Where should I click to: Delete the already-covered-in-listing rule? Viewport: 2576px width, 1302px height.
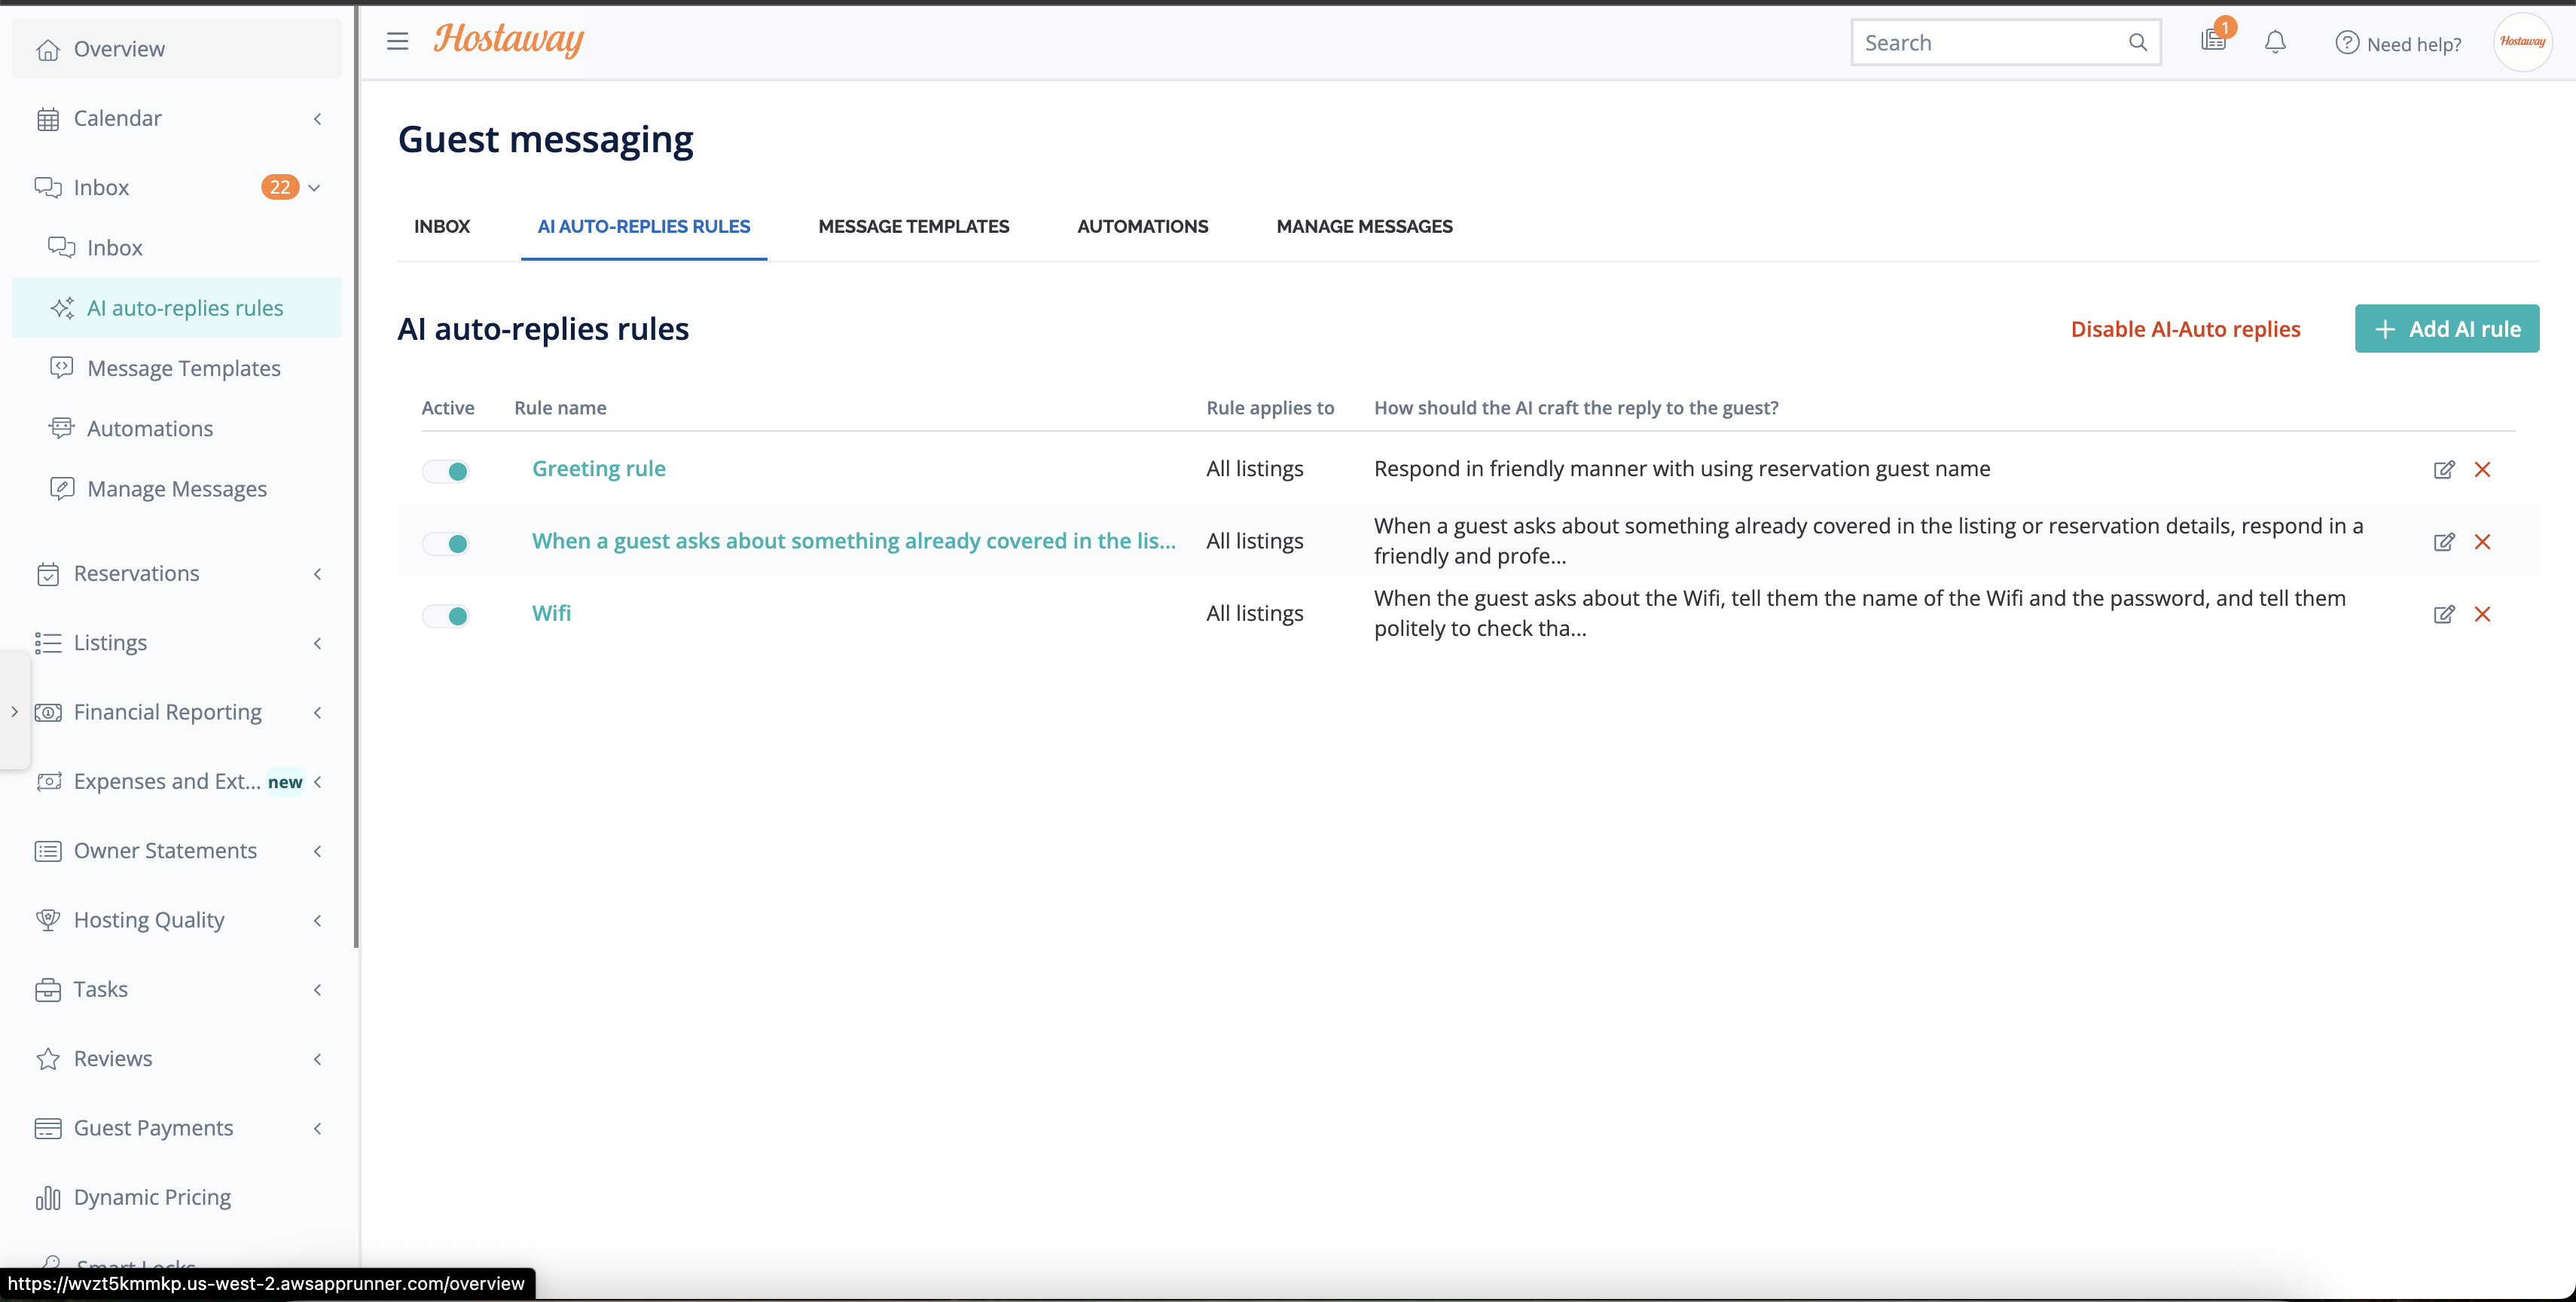click(x=2482, y=542)
